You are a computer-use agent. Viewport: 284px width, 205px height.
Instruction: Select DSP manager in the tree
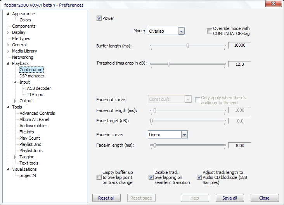32,76
